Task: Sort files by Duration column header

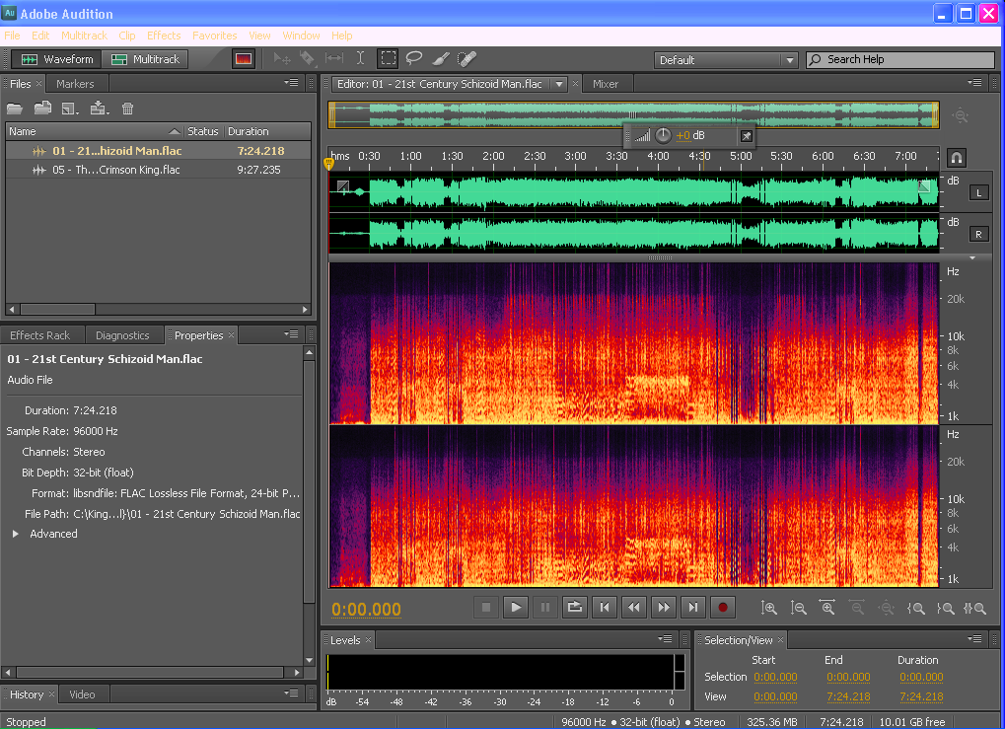Action: [x=267, y=131]
